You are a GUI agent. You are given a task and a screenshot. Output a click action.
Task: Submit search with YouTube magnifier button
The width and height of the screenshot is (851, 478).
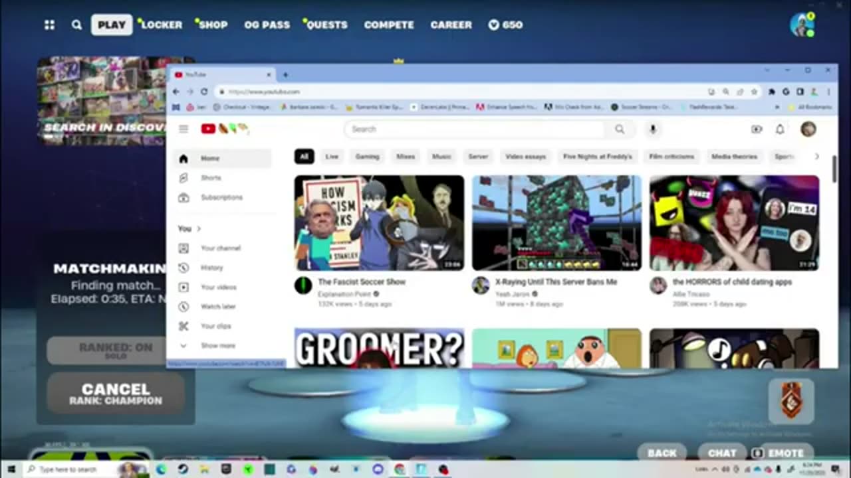pos(620,129)
